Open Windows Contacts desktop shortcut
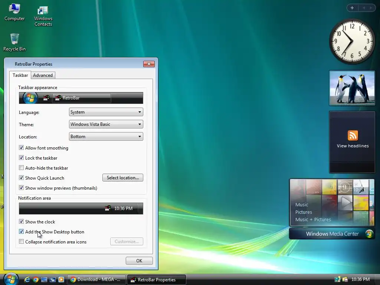This screenshot has height=285, width=380. (x=43, y=16)
